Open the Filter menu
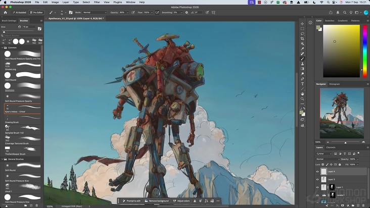This screenshot has height=208, width=370. pos(97,2)
